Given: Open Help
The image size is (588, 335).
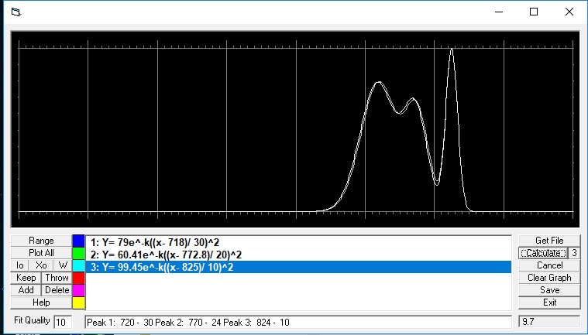Looking at the screenshot, I should [41, 303].
